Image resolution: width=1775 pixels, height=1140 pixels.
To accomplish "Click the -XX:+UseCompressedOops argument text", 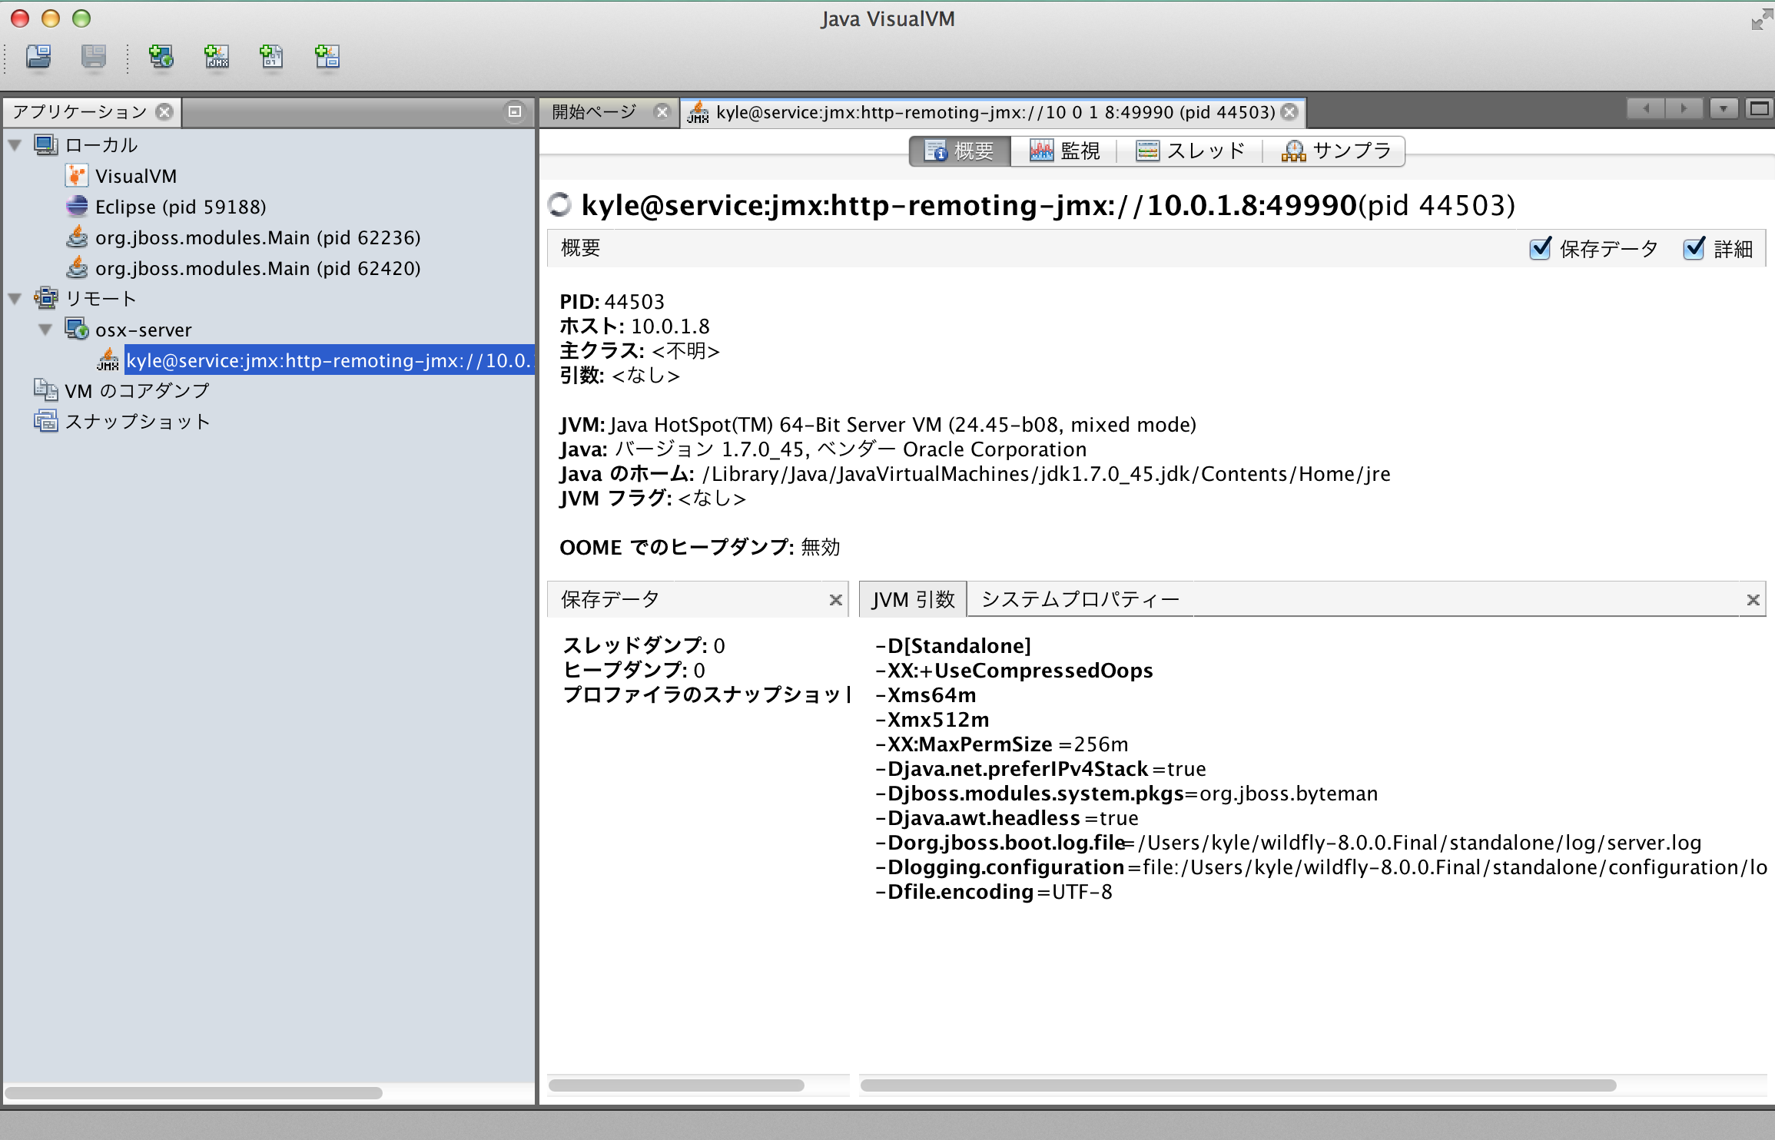I will pyautogui.click(x=1014, y=671).
